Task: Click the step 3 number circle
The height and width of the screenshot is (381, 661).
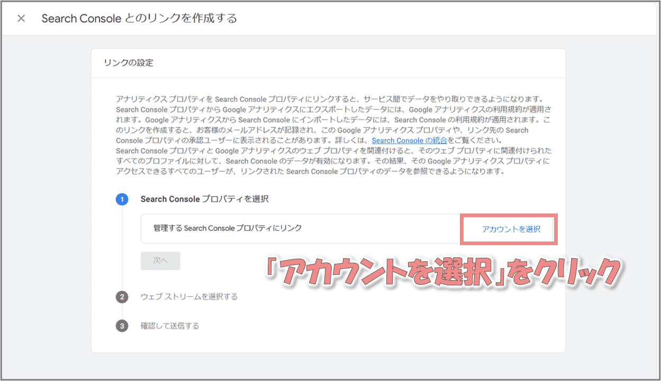Action: pos(122,326)
